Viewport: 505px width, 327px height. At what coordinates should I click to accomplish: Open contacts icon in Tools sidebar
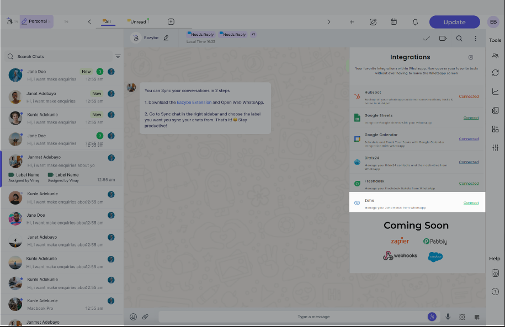click(495, 56)
